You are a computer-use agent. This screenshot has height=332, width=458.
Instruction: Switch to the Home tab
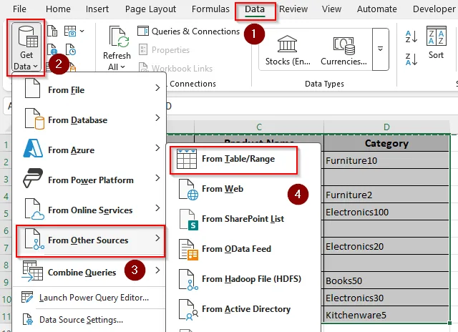tap(58, 9)
